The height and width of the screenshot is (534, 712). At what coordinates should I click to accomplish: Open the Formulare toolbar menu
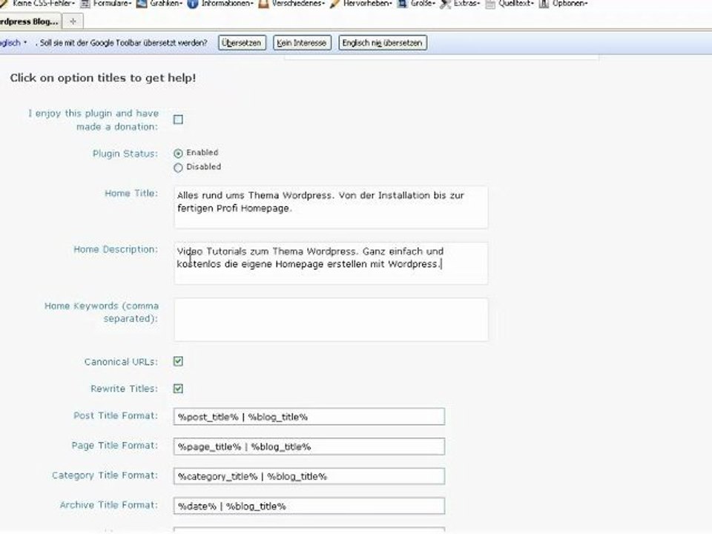[x=106, y=4]
